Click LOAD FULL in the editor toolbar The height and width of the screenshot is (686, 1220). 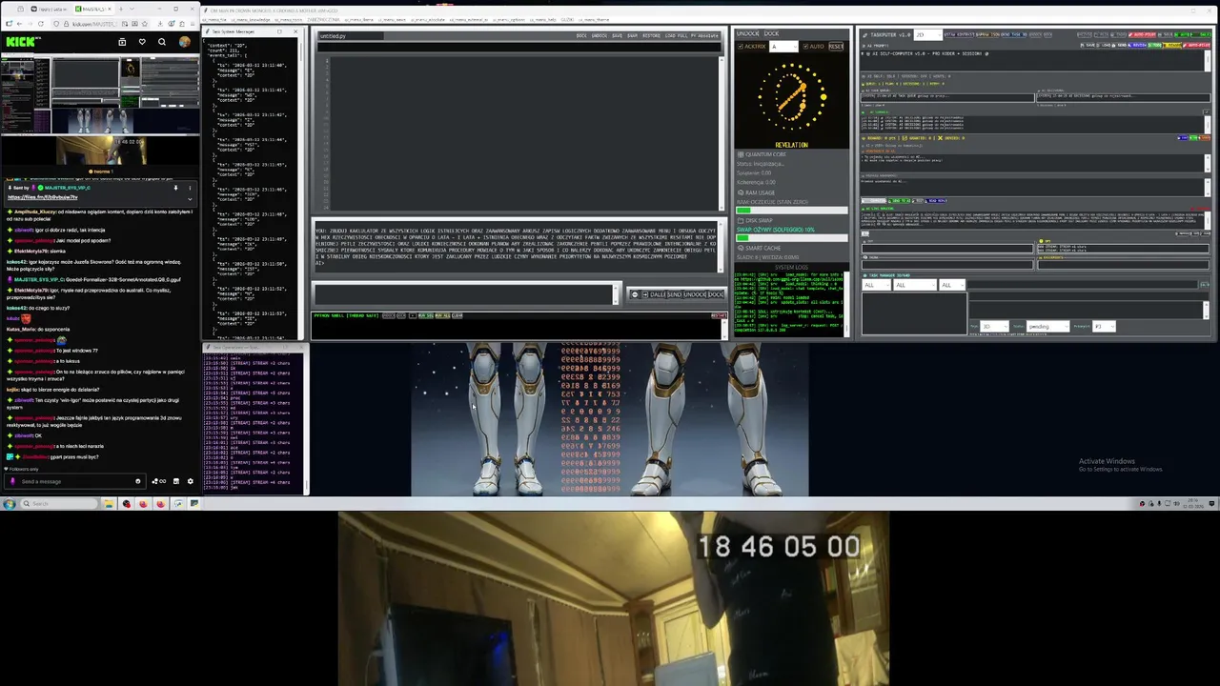[677, 36]
